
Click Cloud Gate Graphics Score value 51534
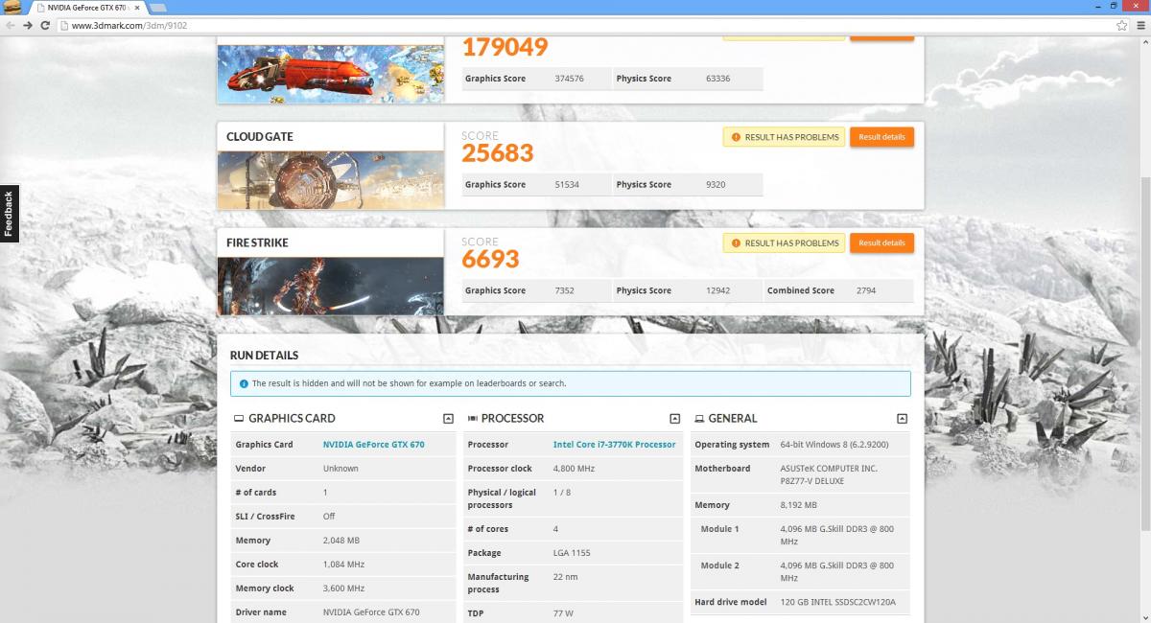567,184
